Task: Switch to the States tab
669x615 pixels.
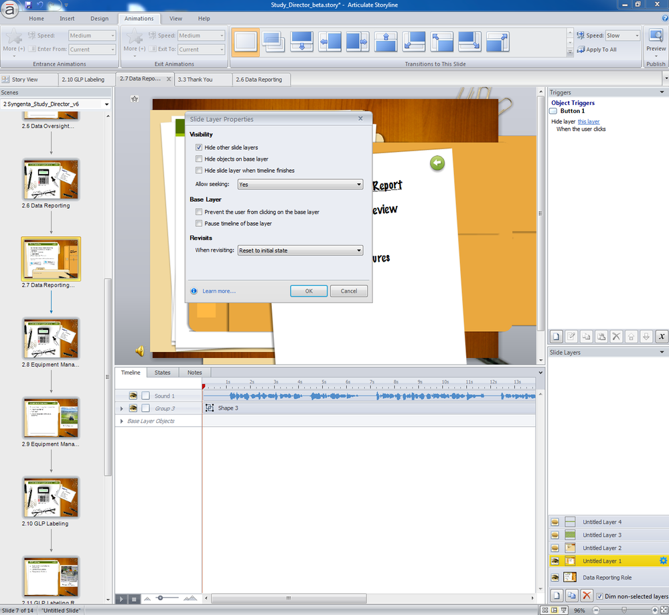Action: pyautogui.click(x=162, y=373)
